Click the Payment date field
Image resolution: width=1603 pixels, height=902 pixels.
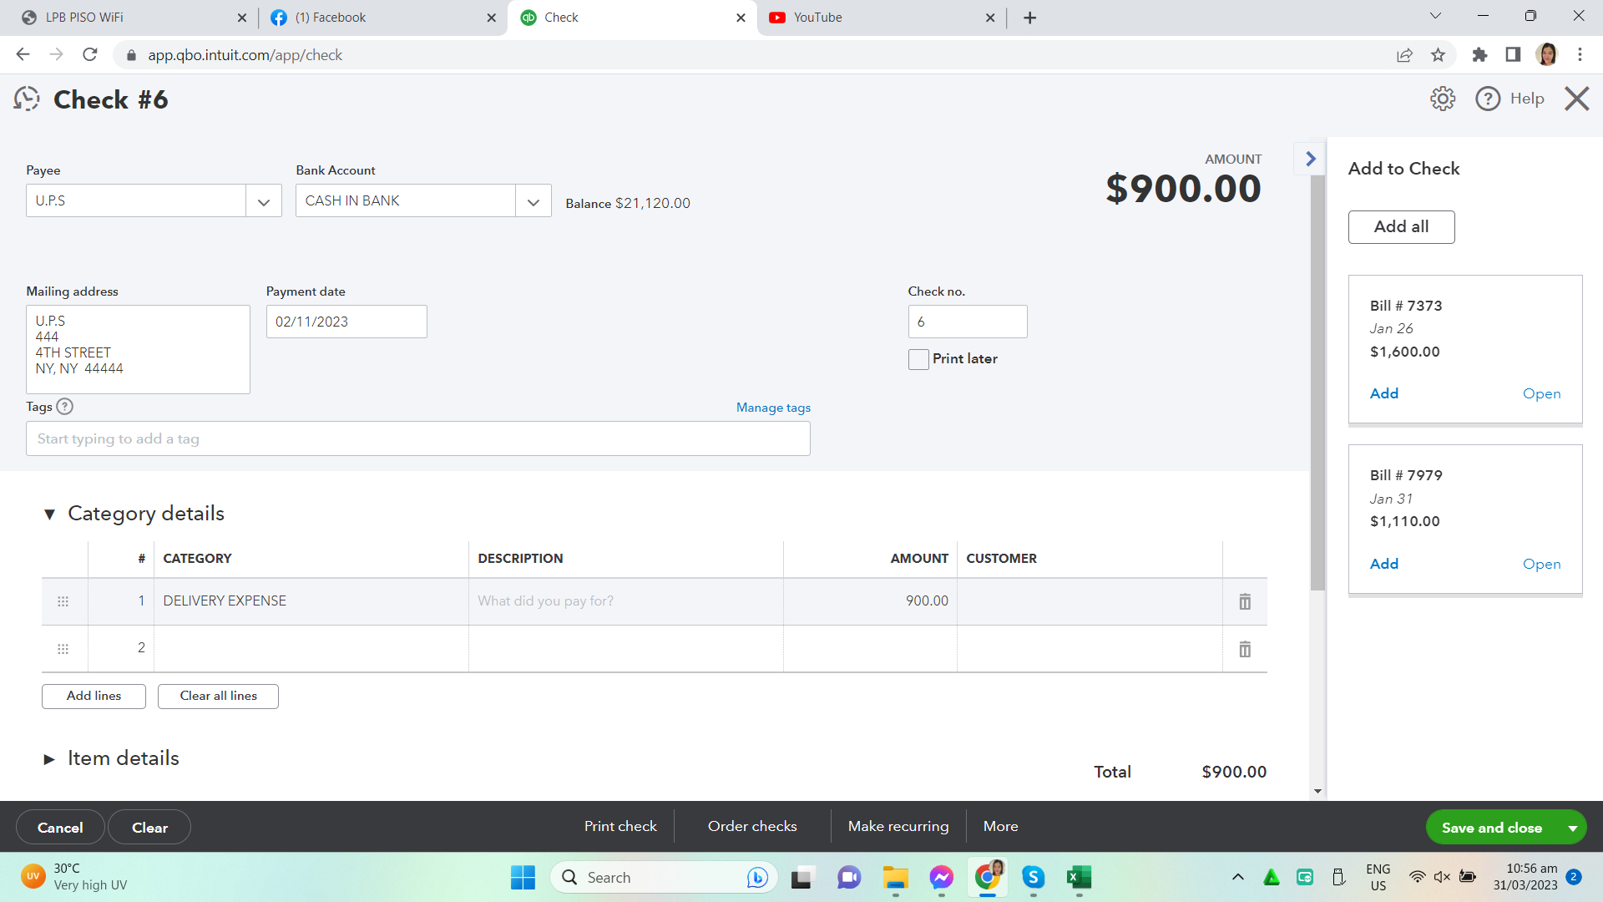(346, 322)
